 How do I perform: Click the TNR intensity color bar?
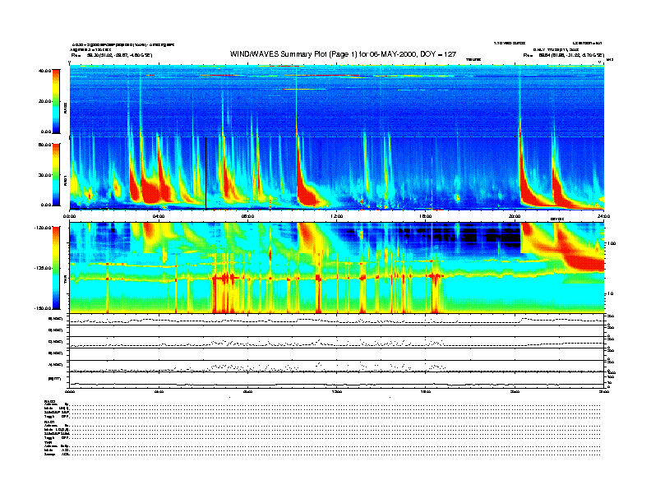[x=56, y=268]
